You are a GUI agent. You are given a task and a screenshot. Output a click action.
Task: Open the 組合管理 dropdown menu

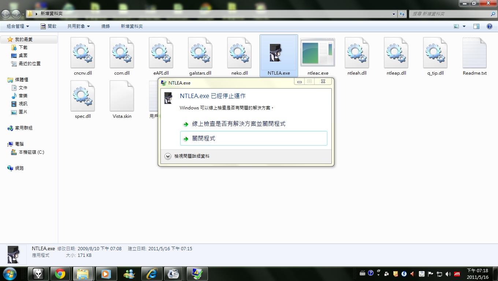pyautogui.click(x=18, y=26)
